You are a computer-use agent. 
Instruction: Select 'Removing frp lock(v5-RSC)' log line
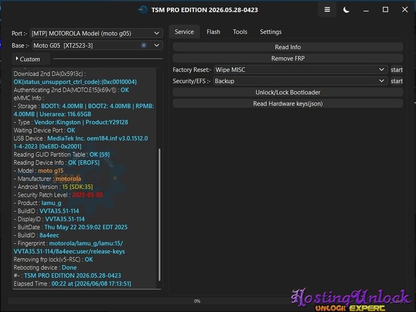pyautogui.click(x=54, y=260)
